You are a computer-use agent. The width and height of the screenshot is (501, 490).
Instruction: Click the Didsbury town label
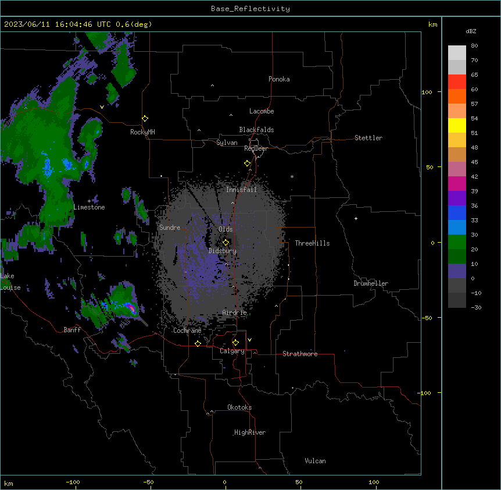coord(223,251)
